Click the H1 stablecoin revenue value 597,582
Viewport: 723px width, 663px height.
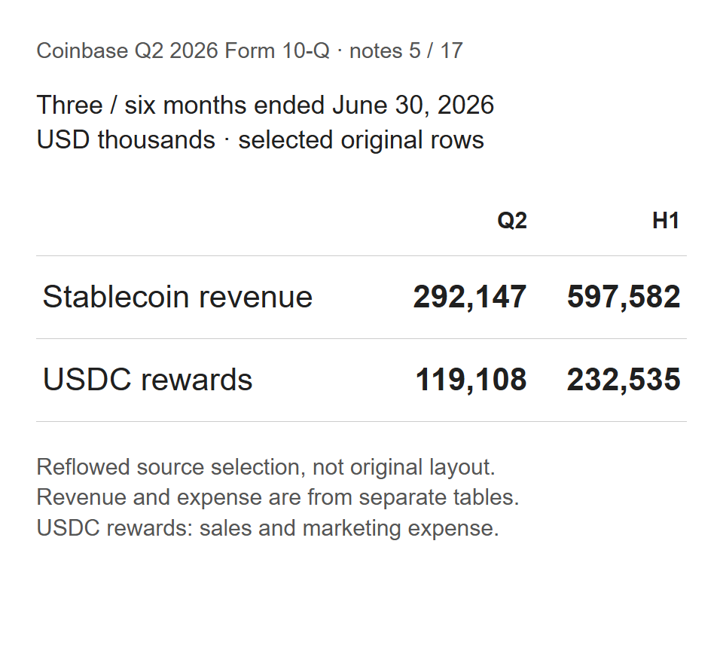coord(624,297)
